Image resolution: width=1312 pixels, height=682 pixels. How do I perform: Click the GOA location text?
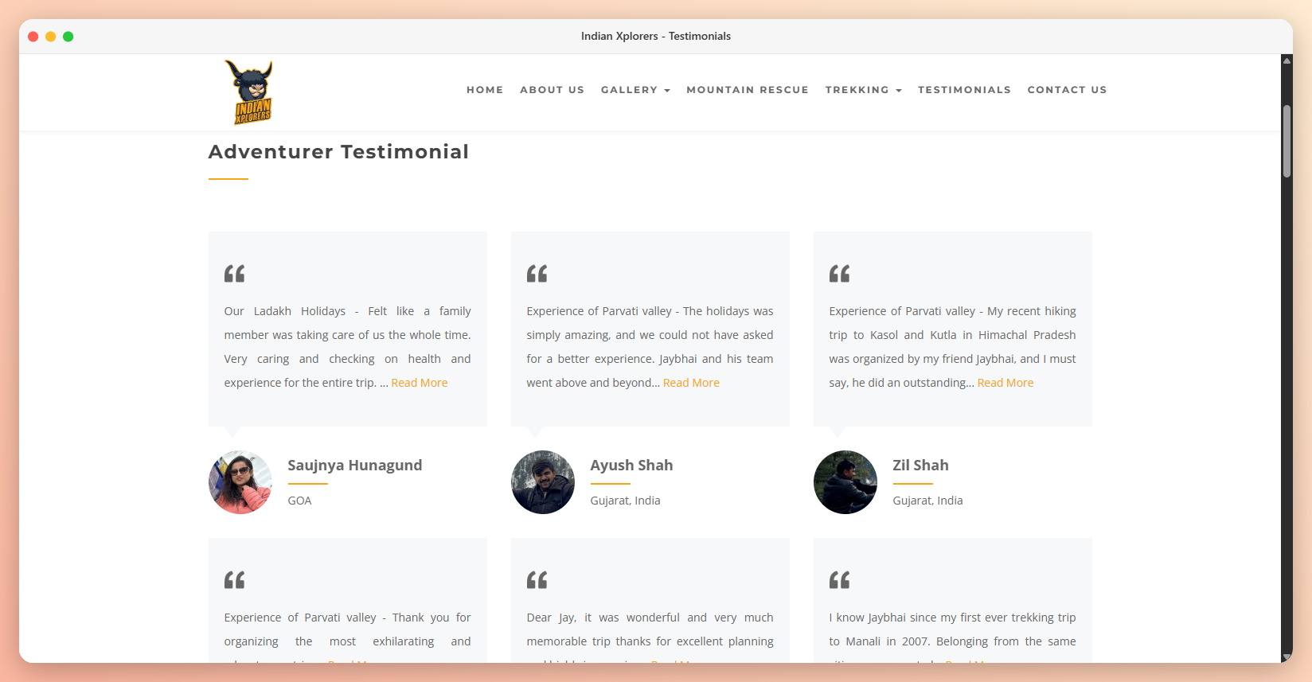[x=299, y=501]
